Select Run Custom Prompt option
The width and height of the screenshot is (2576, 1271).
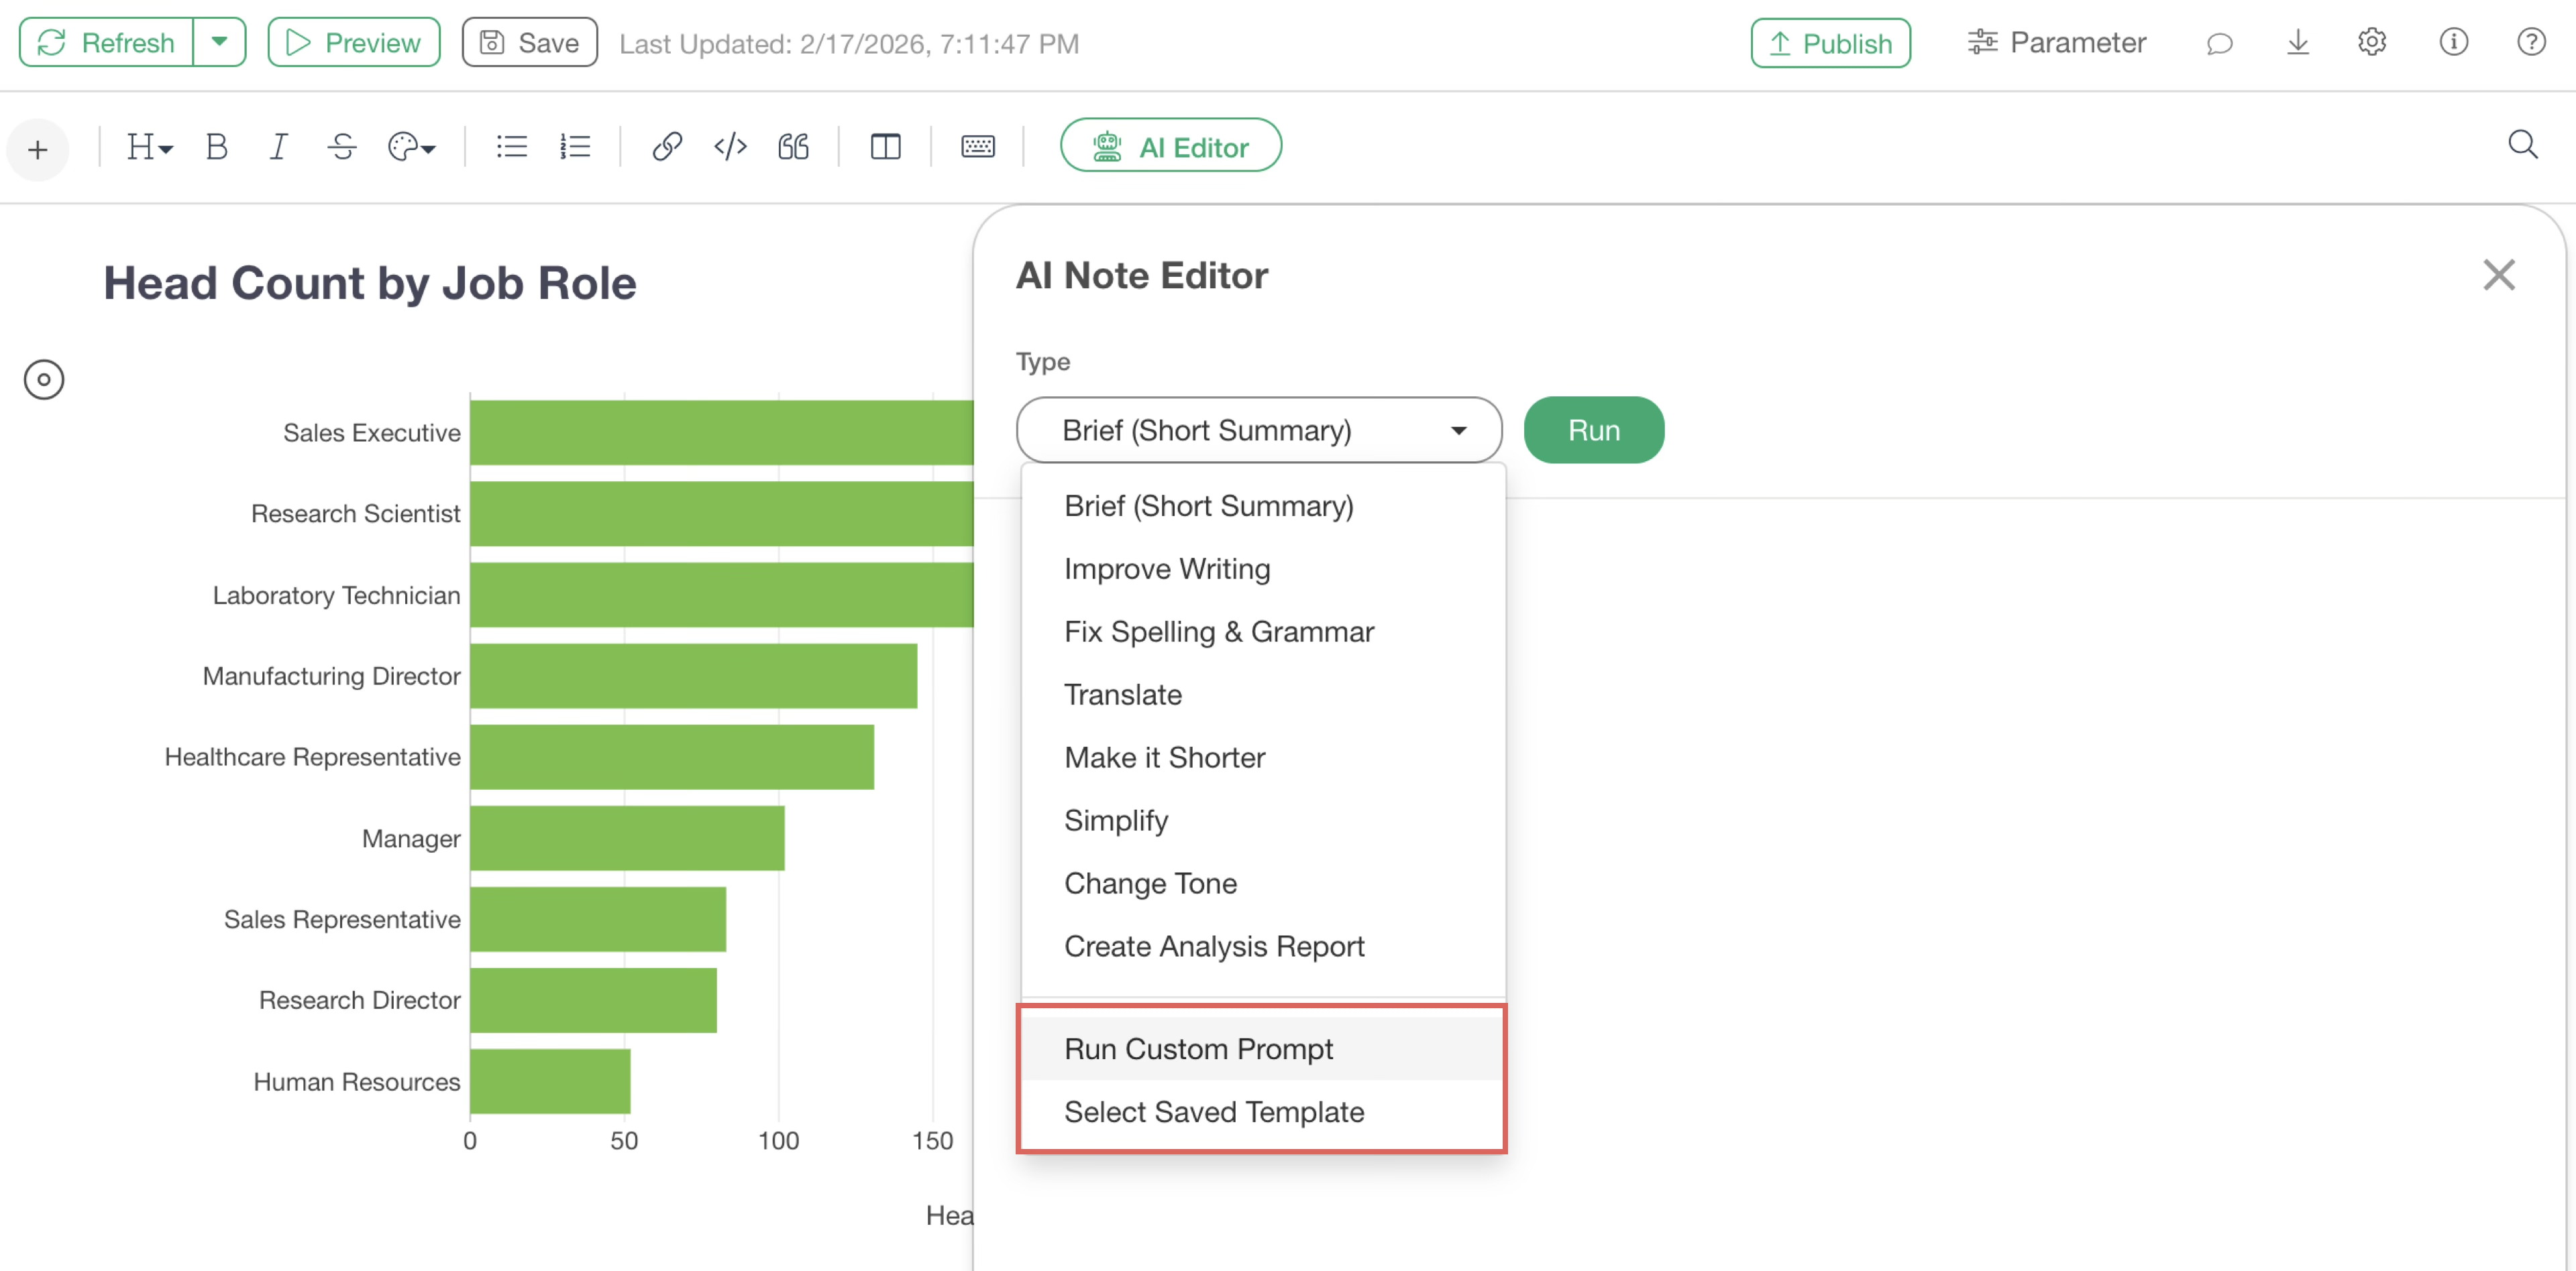click(1198, 1048)
